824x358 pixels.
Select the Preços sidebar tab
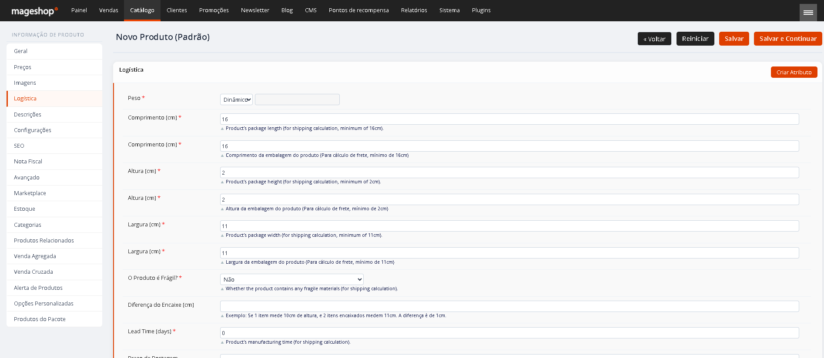(54, 67)
